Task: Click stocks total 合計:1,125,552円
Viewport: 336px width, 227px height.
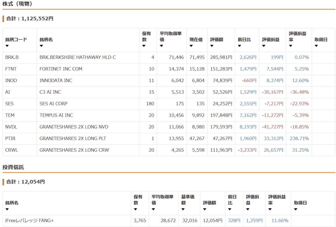Action: 30,19
